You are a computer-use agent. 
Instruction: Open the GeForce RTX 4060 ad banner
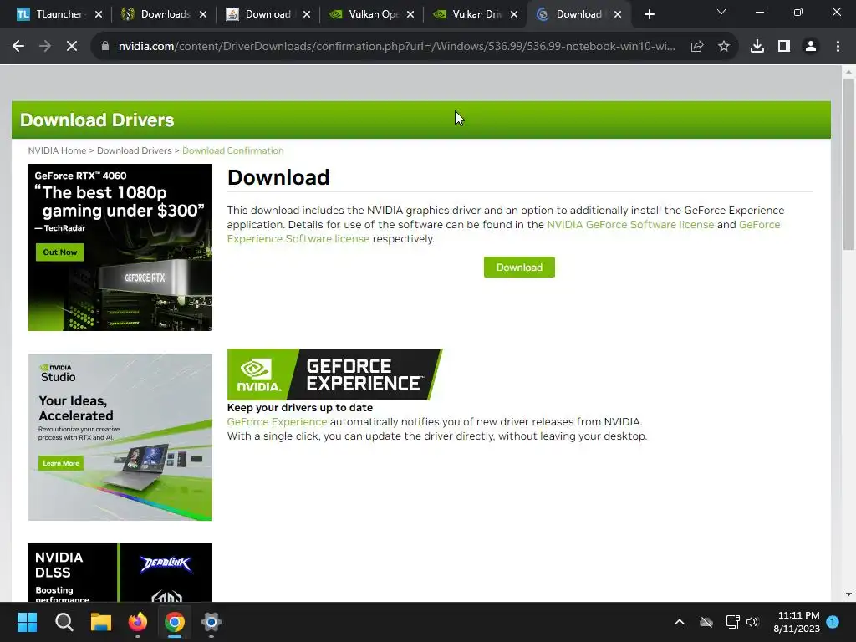pos(120,247)
